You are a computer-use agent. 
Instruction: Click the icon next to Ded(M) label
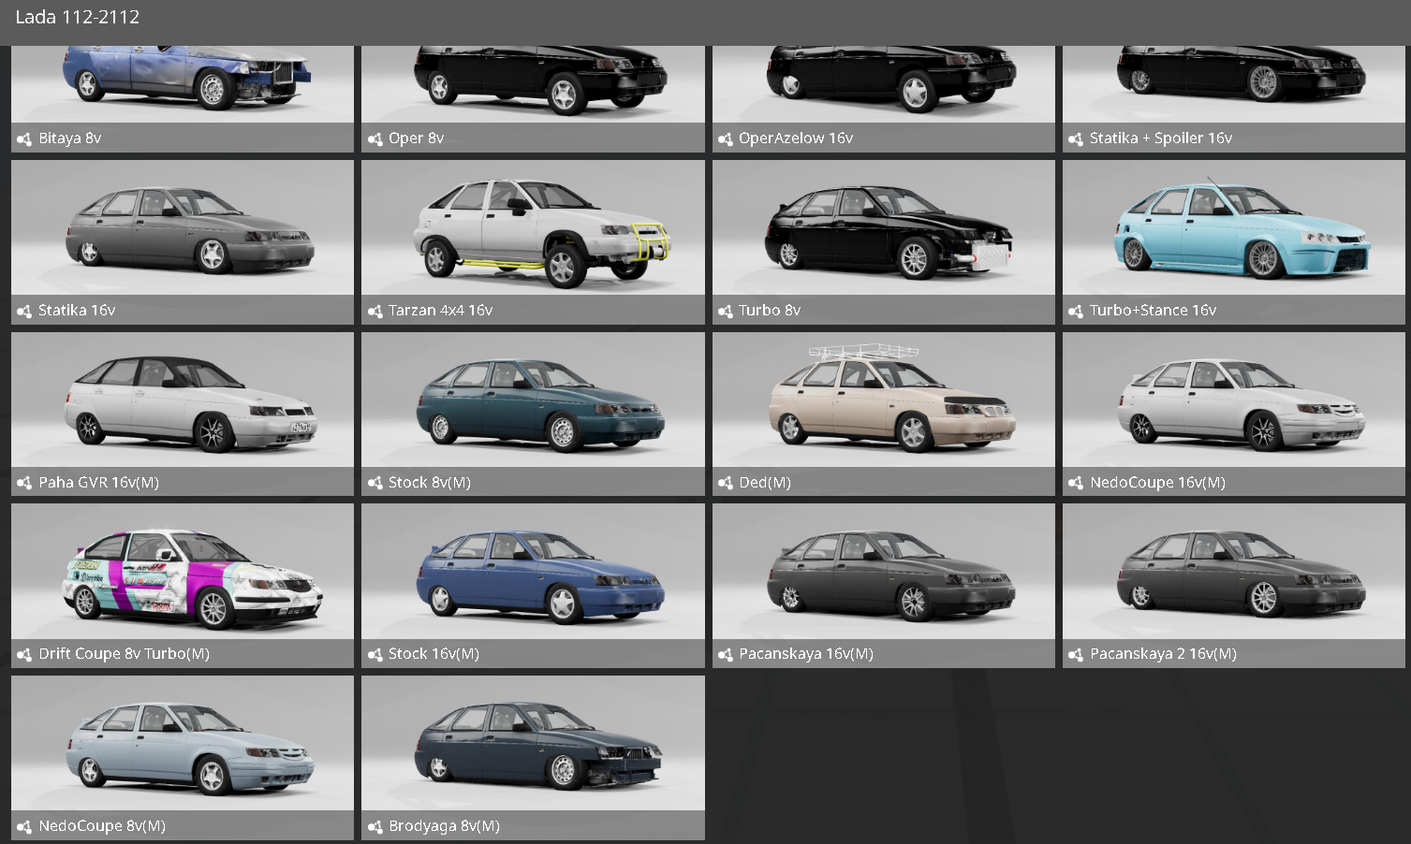click(x=725, y=484)
